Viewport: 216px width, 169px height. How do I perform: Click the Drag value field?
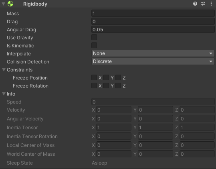(x=153, y=21)
